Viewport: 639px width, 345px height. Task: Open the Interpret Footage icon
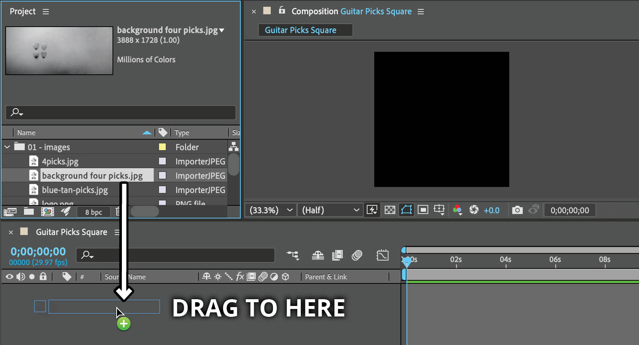pos(10,211)
